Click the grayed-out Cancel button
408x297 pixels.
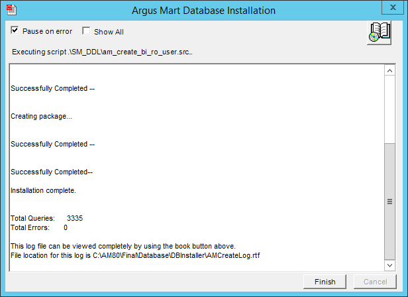375,282
